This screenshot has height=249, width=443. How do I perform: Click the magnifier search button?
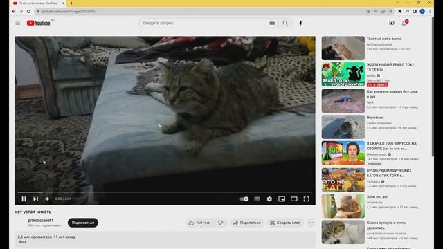(x=285, y=23)
